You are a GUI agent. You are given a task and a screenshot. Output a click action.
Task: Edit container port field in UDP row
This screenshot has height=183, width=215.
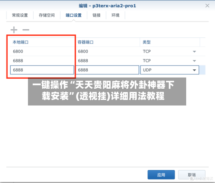click(107, 70)
